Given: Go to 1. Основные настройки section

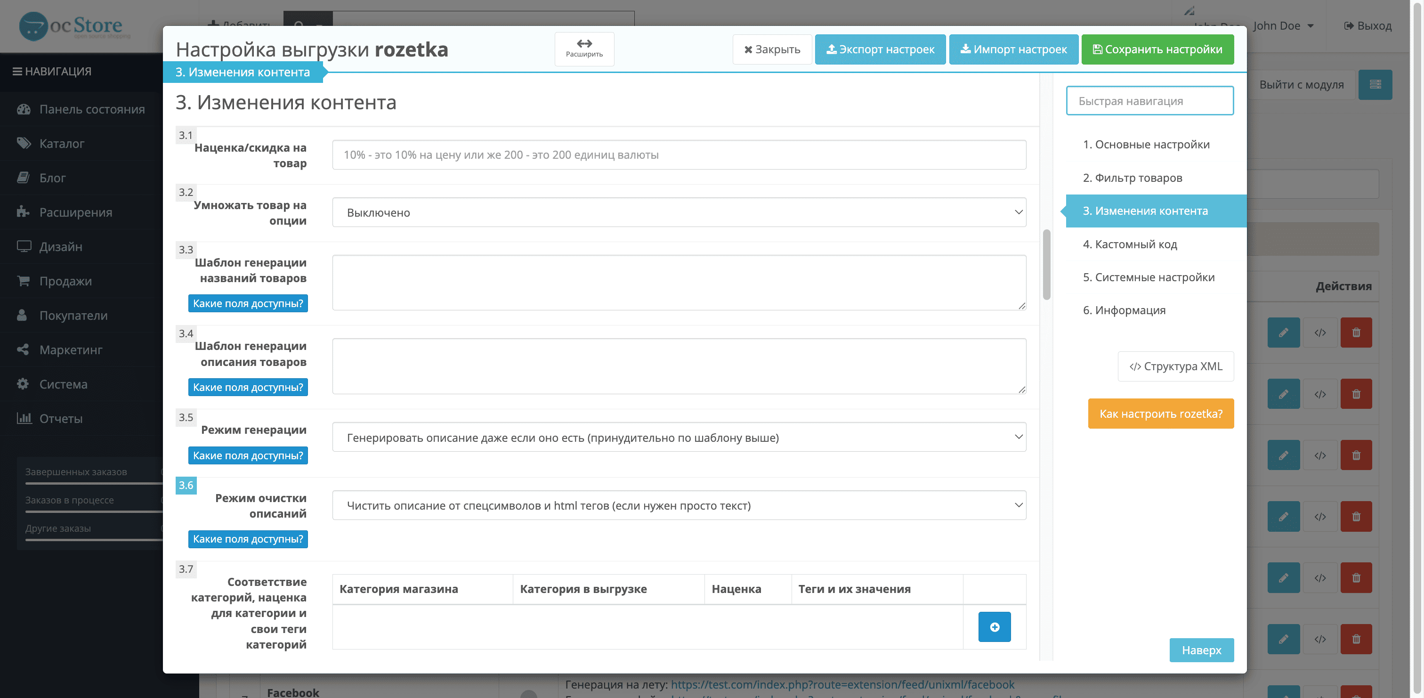Looking at the screenshot, I should tap(1146, 144).
